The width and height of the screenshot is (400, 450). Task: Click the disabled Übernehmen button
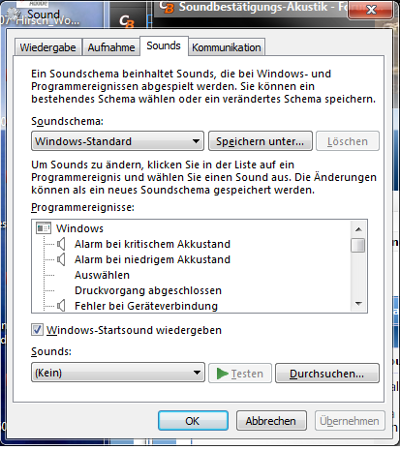click(350, 421)
